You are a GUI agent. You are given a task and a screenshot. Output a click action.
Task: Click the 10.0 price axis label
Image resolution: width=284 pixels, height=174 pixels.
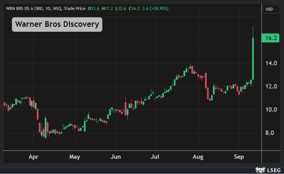click(x=271, y=110)
